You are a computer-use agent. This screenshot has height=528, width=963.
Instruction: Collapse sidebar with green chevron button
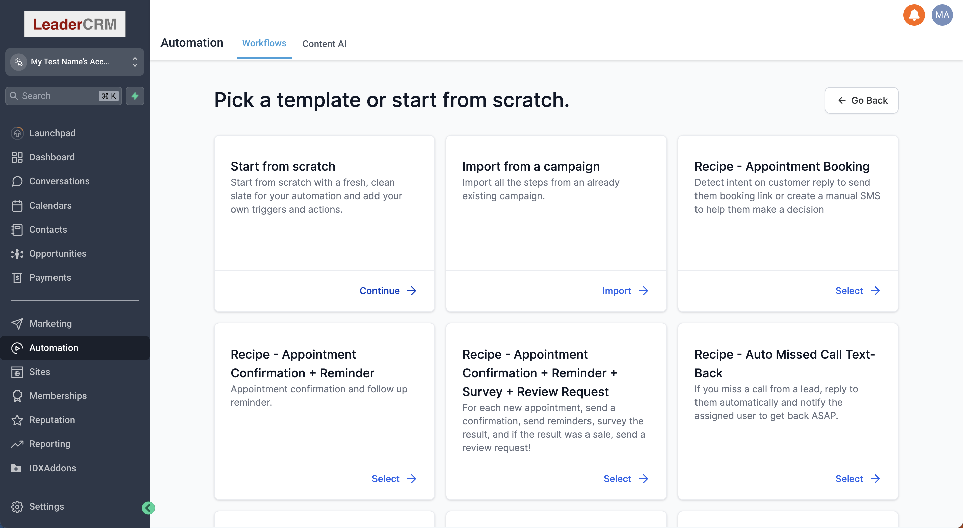[x=148, y=508]
